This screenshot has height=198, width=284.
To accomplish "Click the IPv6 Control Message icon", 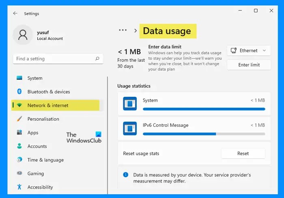I will 130,128.
